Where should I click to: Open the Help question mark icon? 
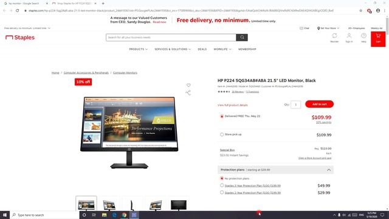363,36
